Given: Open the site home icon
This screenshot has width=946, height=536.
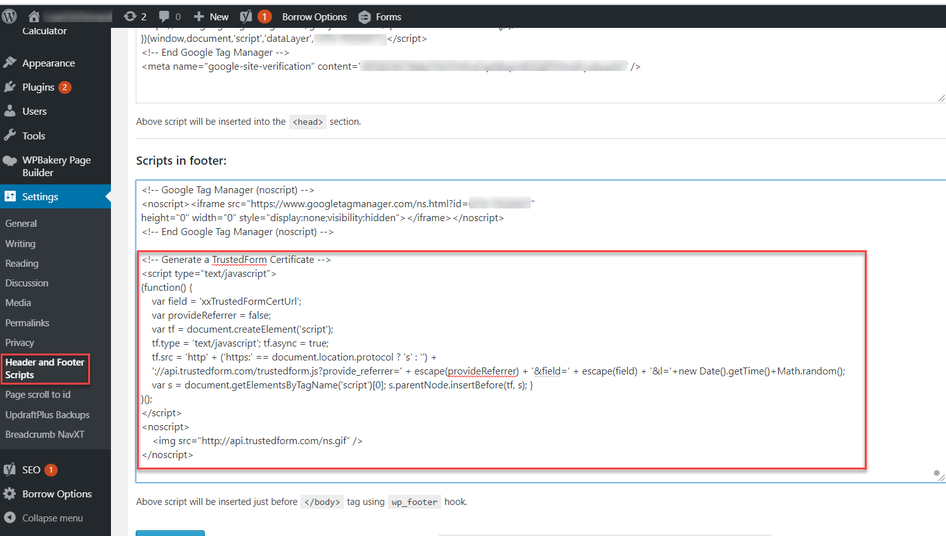Looking at the screenshot, I should click(34, 16).
